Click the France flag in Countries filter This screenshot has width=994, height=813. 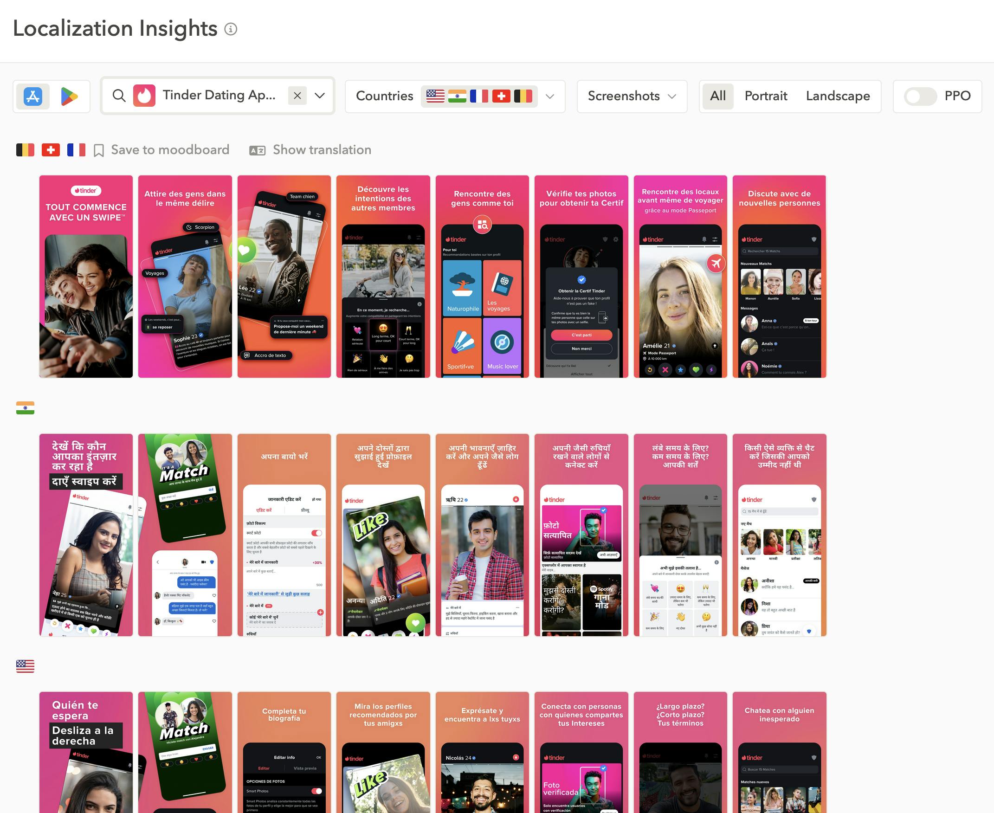tap(479, 96)
